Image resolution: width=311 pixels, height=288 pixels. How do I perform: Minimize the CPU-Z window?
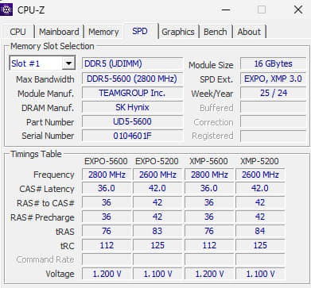pyautogui.click(x=226, y=10)
